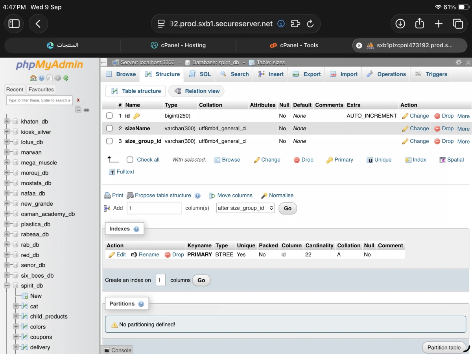
Task: Click help icon beside Partitions heading
Action: click(141, 304)
